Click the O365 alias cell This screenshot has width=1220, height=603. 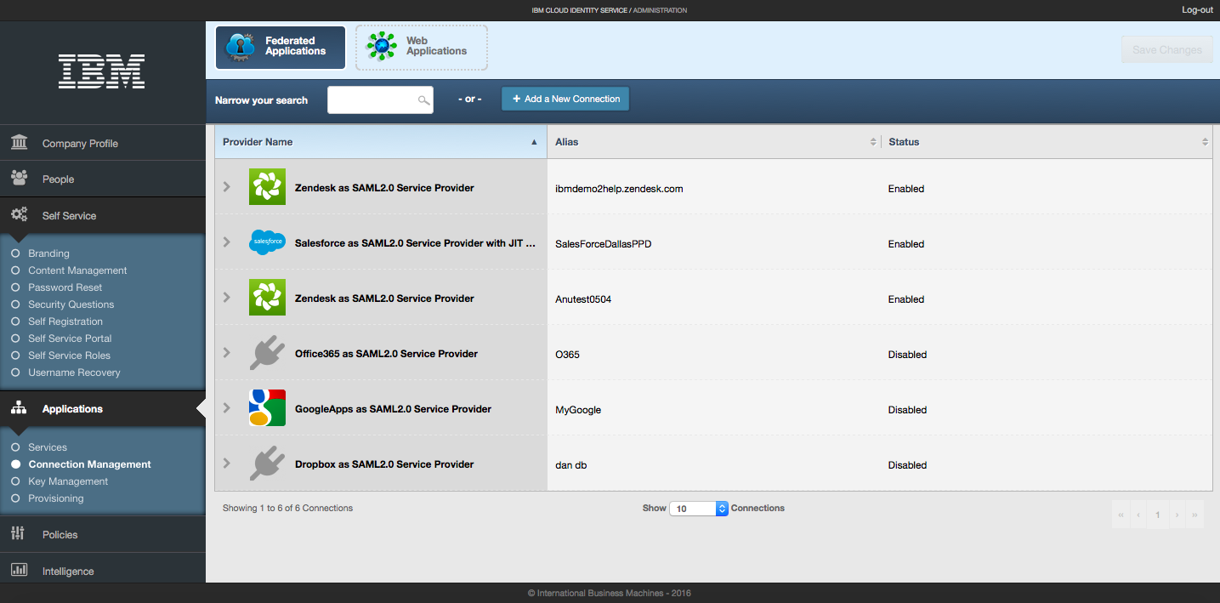pos(567,355)
